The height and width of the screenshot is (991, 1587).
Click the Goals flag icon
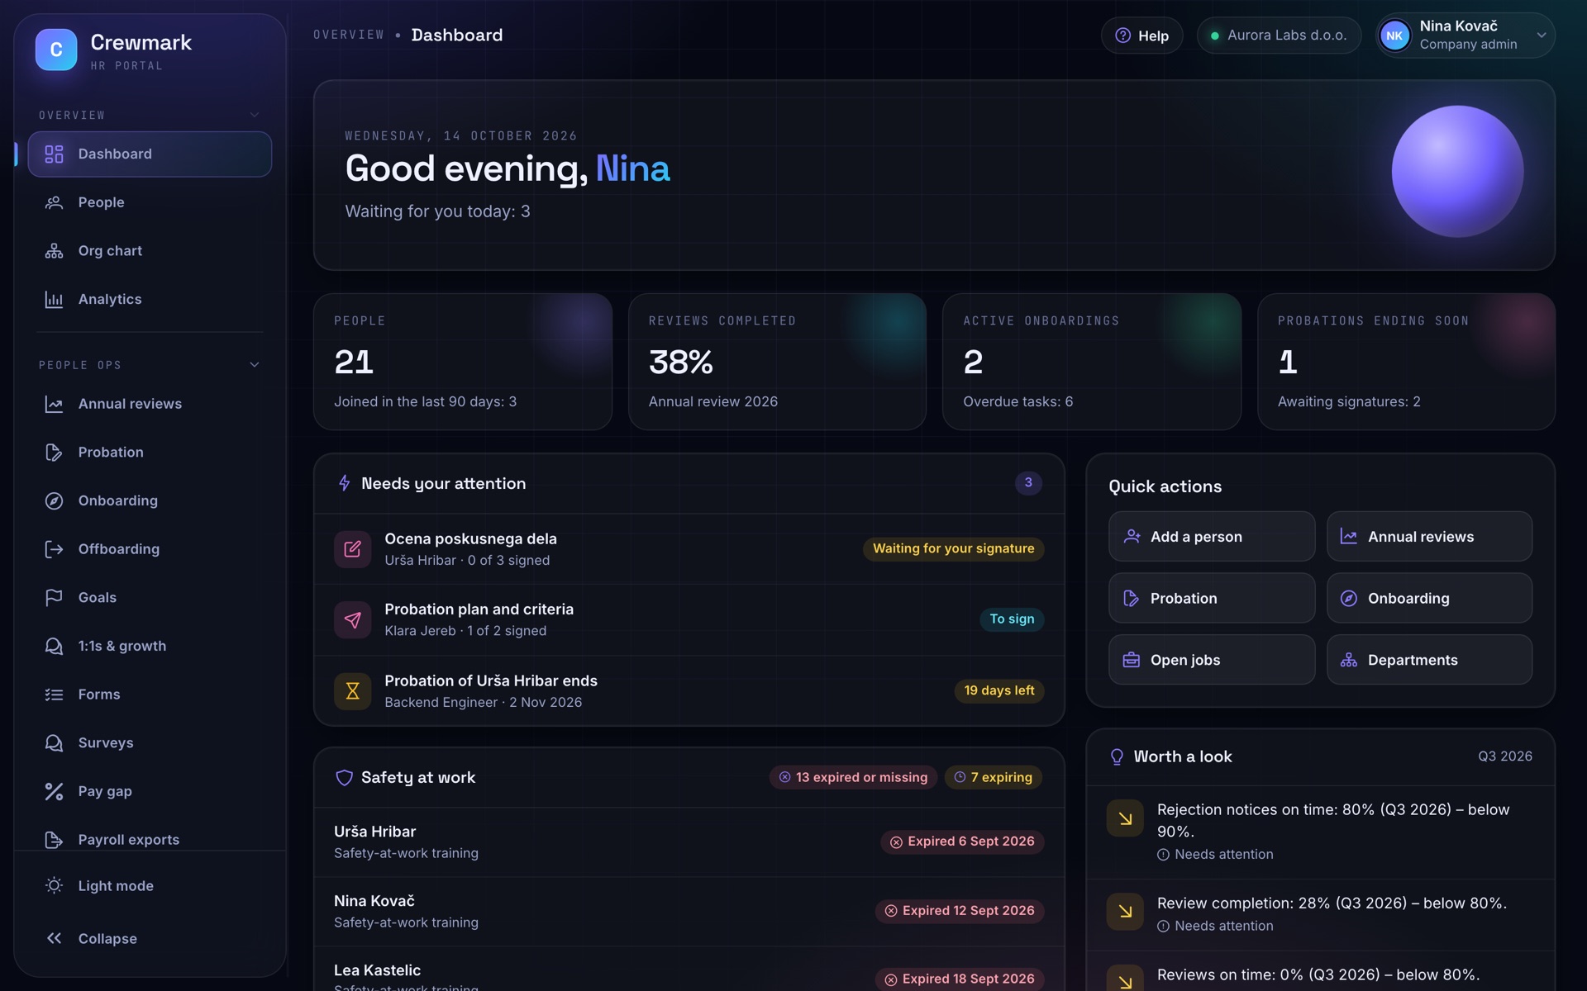(54, 597)
